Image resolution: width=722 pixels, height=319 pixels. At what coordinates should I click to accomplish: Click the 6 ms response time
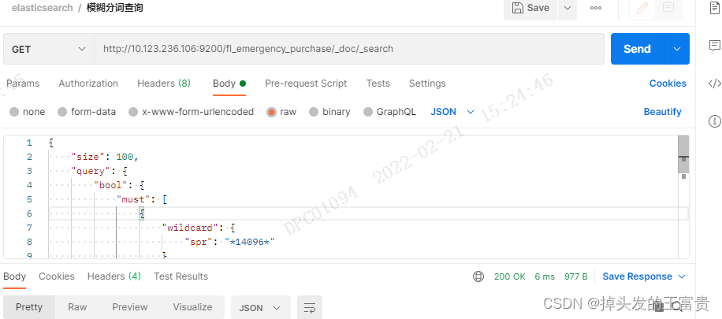[x=545, y=276]
